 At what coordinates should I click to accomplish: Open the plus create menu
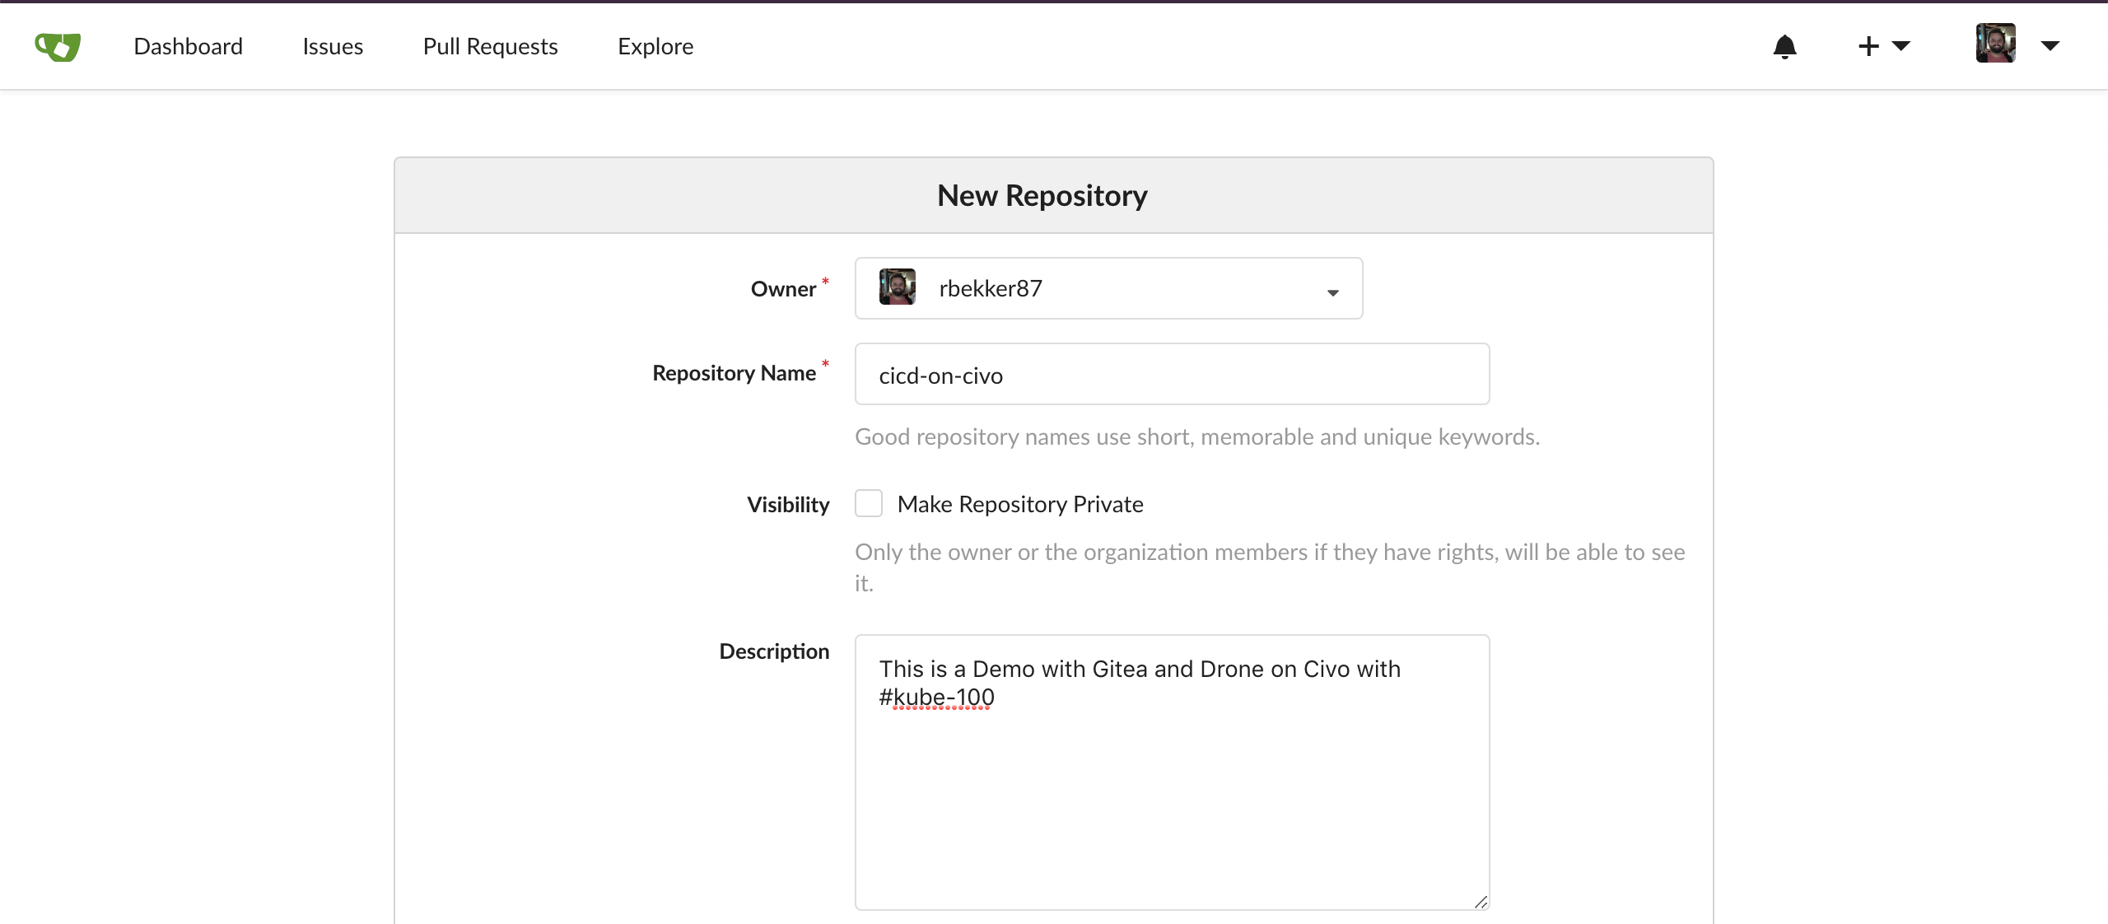tap(1884, 46)
